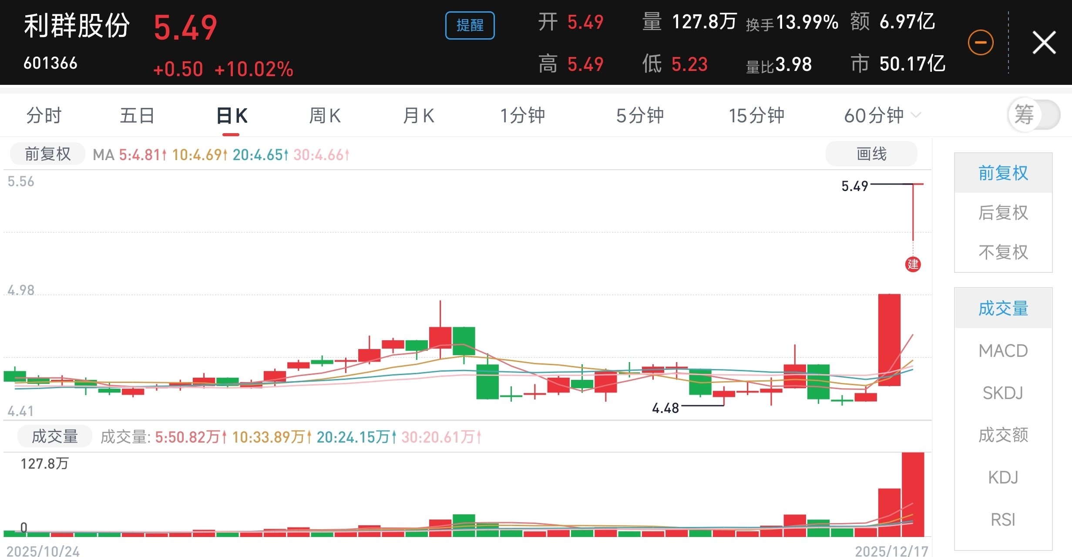Close the stock chart with X icon
Viewport: 1072px width, 557px height.
point(1044,43)
